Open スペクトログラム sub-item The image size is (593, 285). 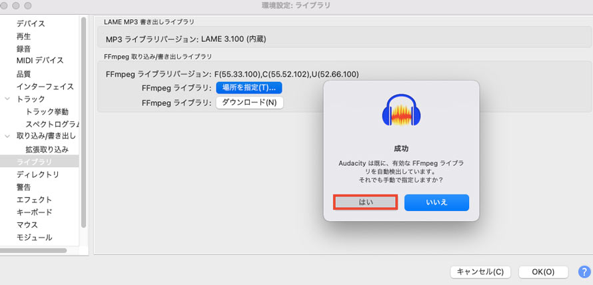pos(52,124)
